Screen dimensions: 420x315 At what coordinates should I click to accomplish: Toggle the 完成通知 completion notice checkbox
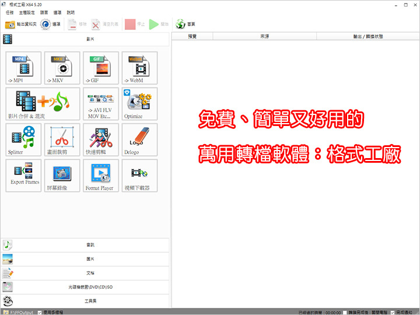[393, 312]
